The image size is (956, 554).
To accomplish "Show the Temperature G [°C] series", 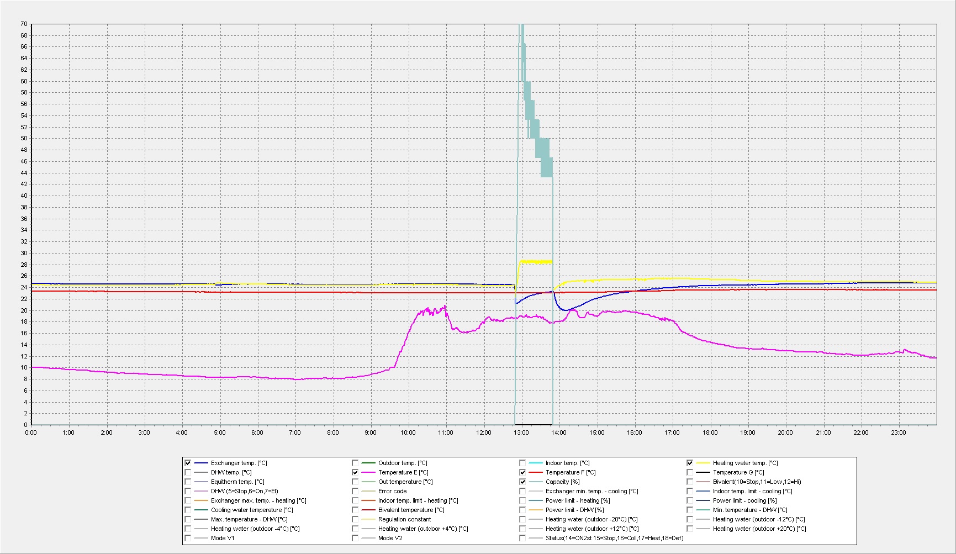I will point(690,472).
